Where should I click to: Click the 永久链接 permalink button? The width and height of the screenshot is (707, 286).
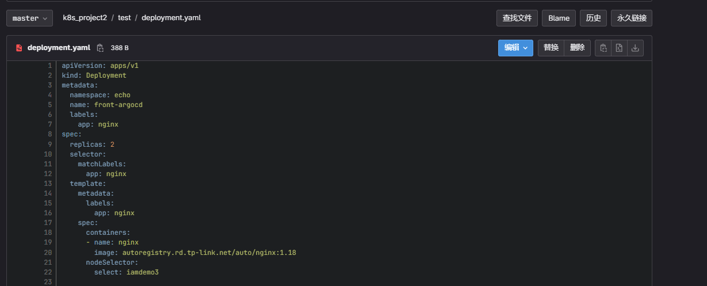[x=632, y=18]
